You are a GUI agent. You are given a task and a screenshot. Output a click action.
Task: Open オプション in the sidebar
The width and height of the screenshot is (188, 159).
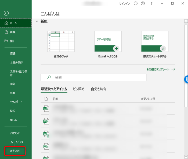pos(15,151)
